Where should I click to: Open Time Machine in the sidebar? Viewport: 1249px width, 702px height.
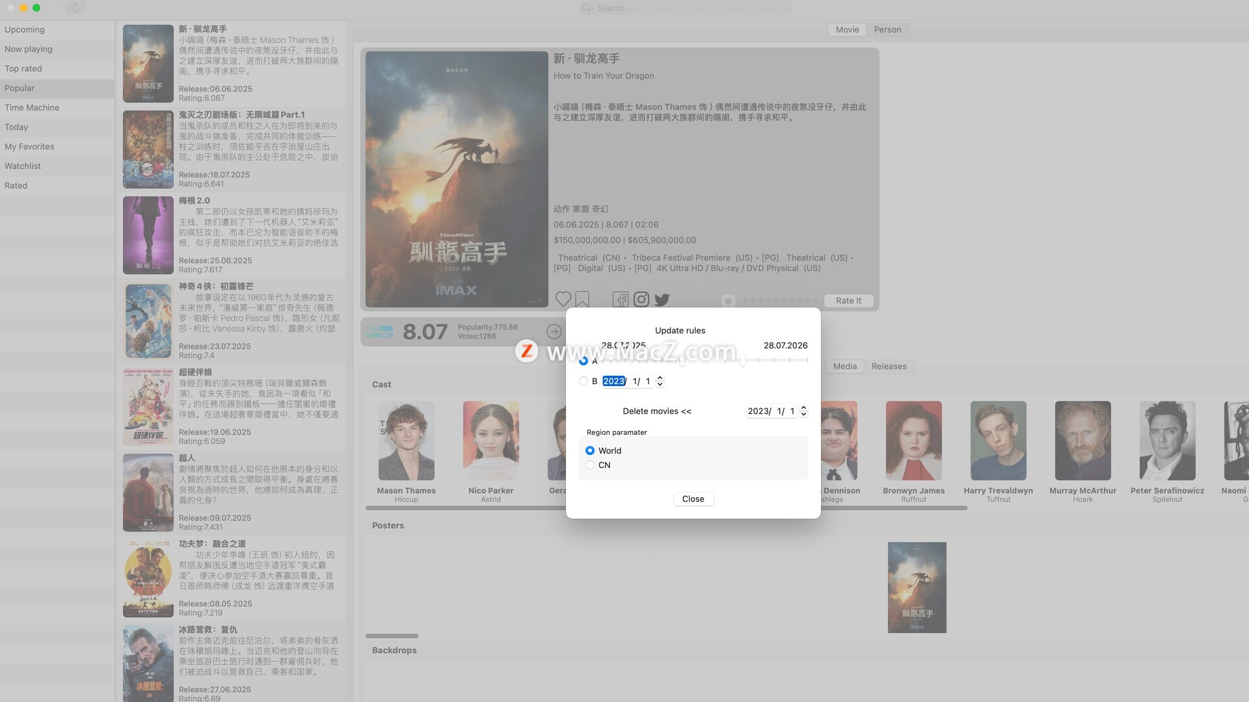coord(57,107)
